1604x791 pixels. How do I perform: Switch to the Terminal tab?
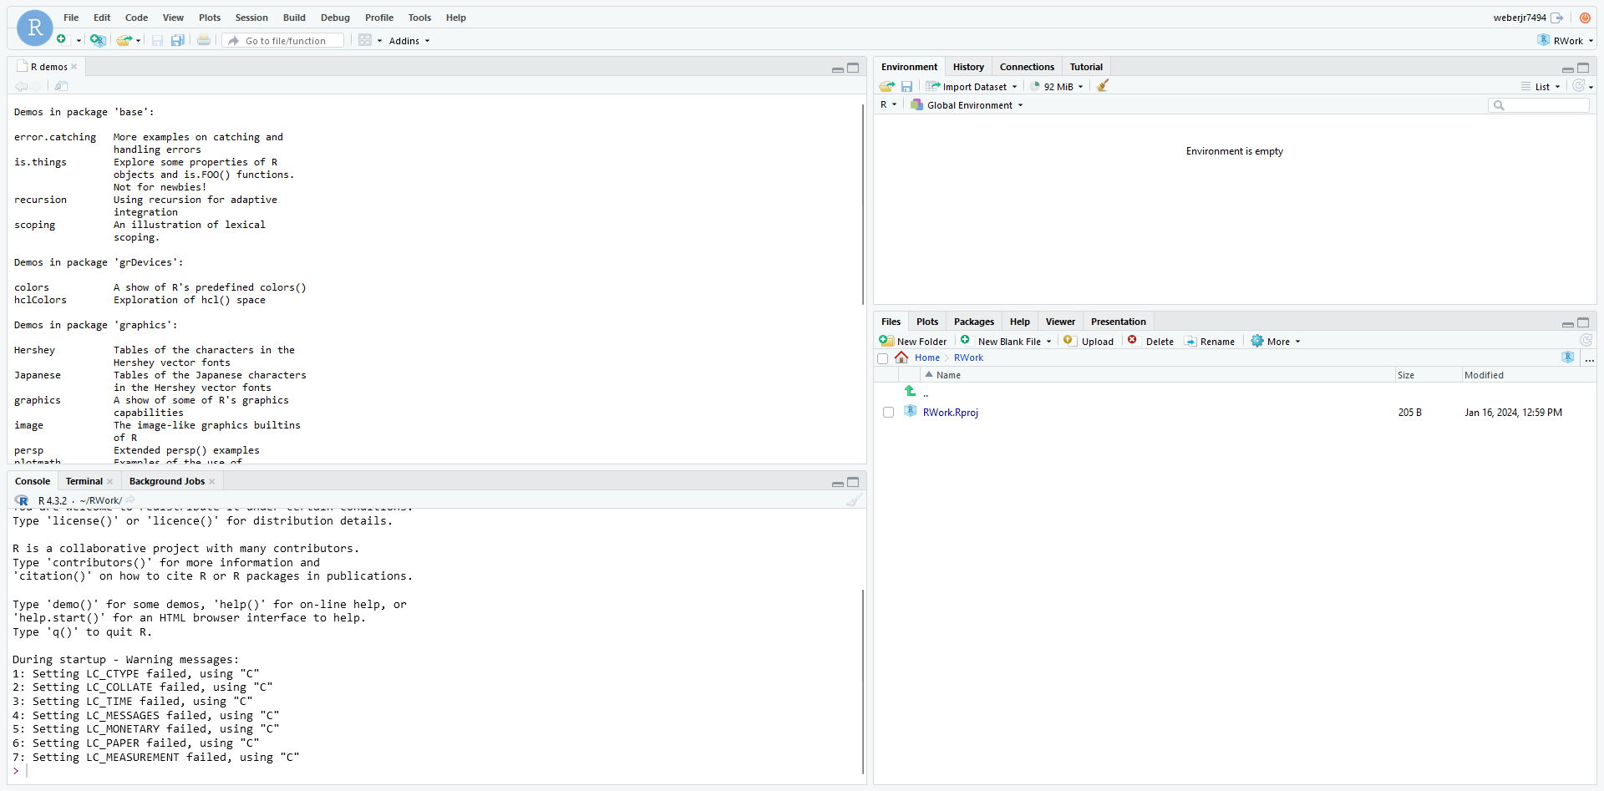pos(84,481)
